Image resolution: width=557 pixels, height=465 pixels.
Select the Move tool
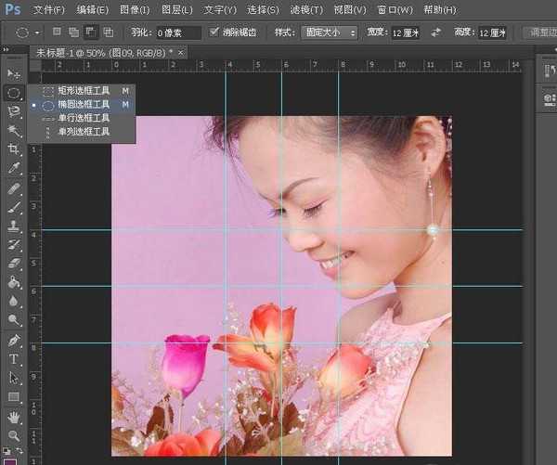click(x=13, y=73)
